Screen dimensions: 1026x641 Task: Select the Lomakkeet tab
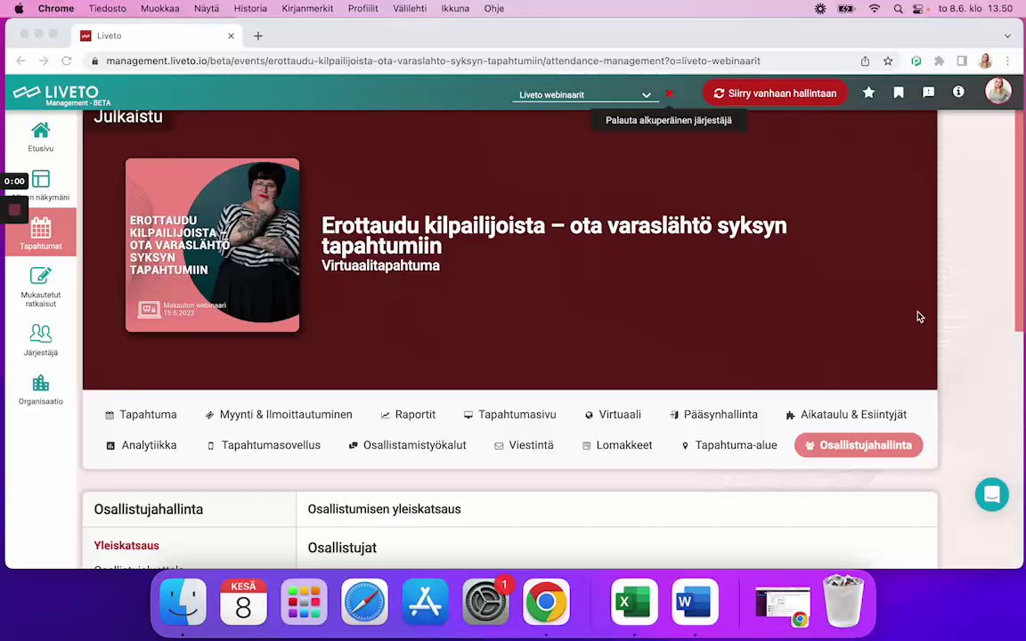617,445
